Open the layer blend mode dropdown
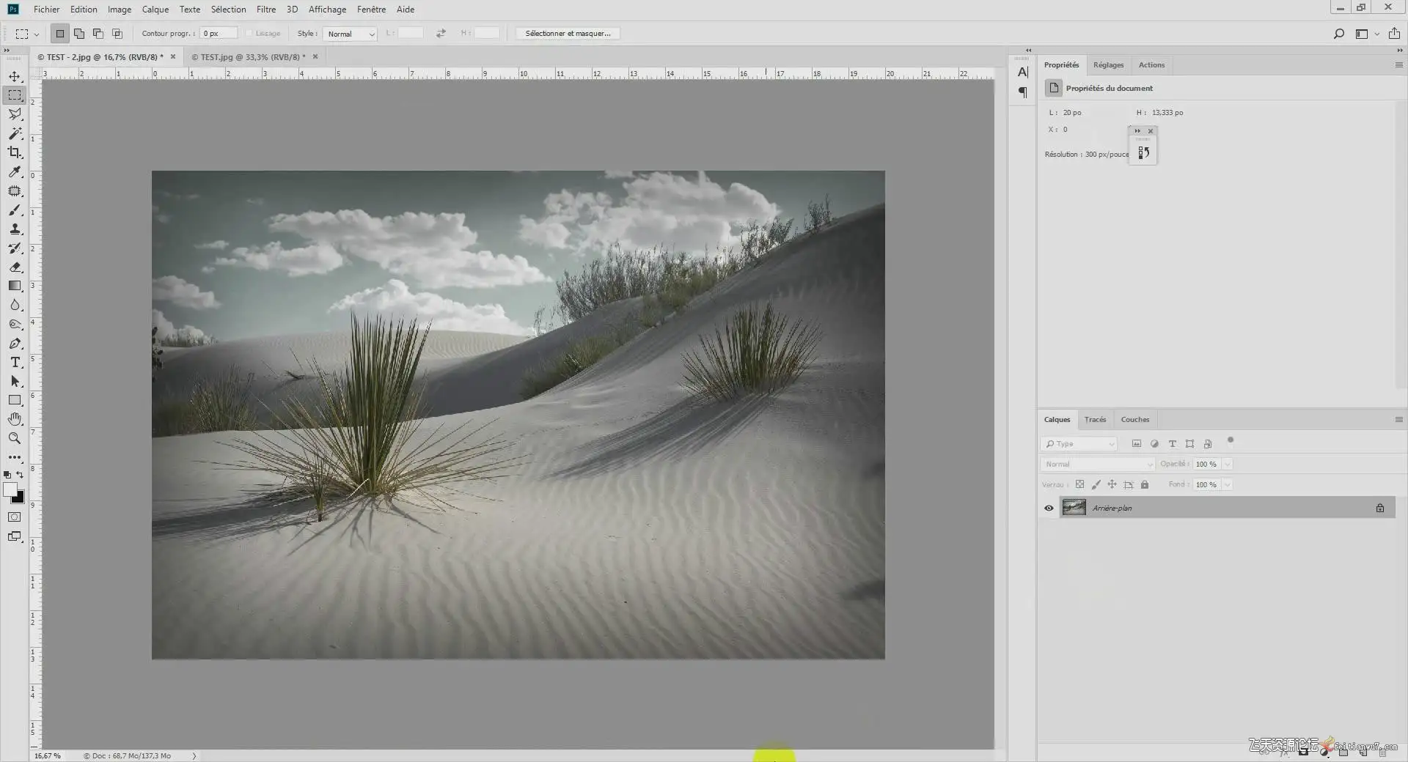The image size is (1408, 762). tap(1097, 464)
